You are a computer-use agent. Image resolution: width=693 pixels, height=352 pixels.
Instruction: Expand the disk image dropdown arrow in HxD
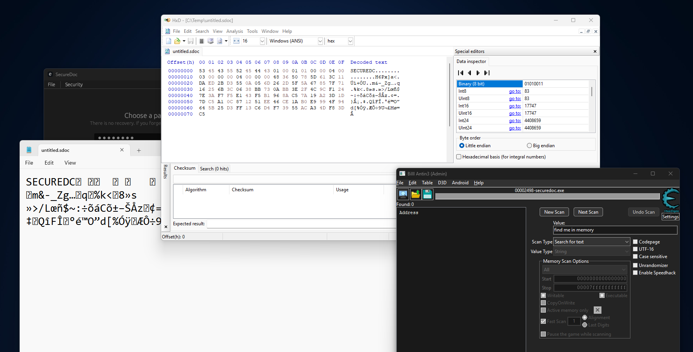click(226, 41)
